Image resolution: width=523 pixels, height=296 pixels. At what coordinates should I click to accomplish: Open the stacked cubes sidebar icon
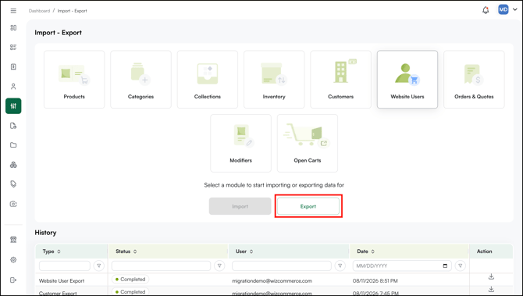pyautogui.click(x=13, y=165)
